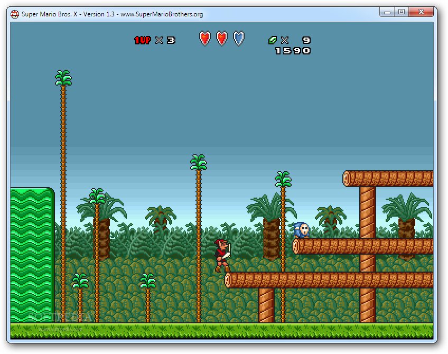
Task: Click the red-clad player character with sword
Action: click(222, 255)
